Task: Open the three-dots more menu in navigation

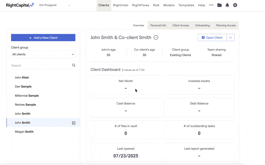Action: 211,5
